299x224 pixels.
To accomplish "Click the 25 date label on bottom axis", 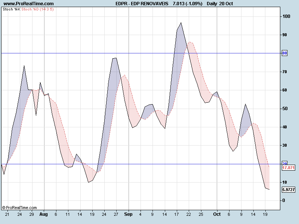I will click(x=201, y=214).
